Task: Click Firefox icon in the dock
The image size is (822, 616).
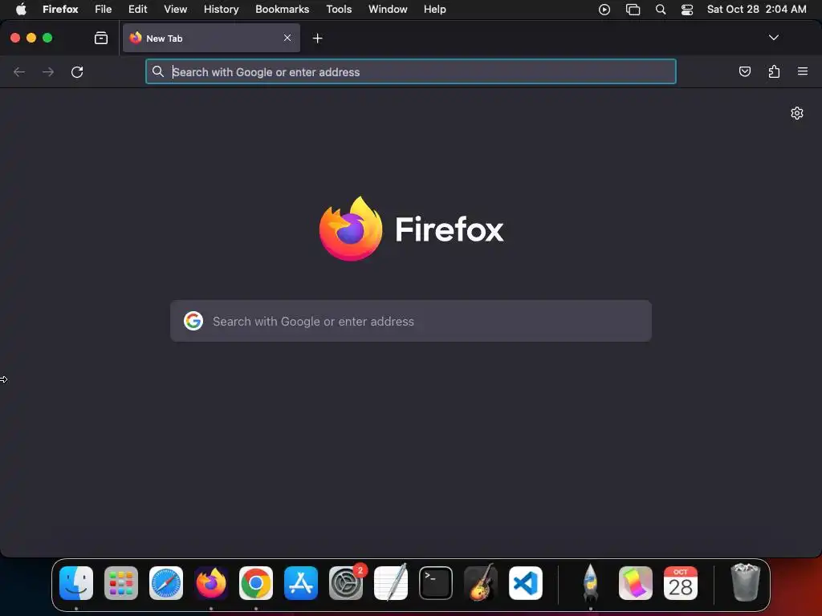Action: 211,583
